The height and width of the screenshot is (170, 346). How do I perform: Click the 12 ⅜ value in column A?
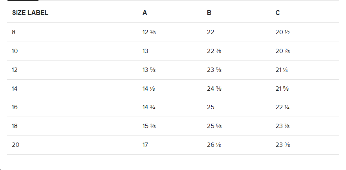tap(149, 32)
